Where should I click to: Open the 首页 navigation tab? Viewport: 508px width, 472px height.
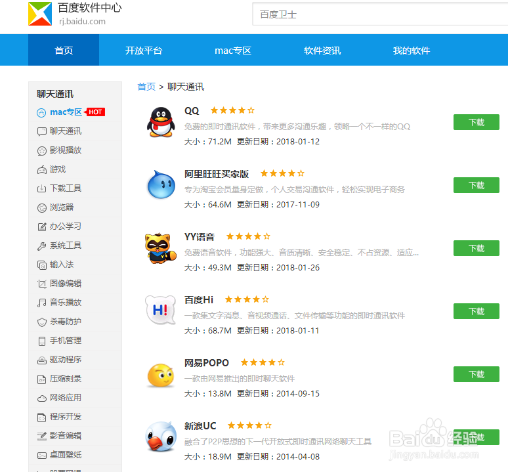pyautogui.click(x=64, y=50)
